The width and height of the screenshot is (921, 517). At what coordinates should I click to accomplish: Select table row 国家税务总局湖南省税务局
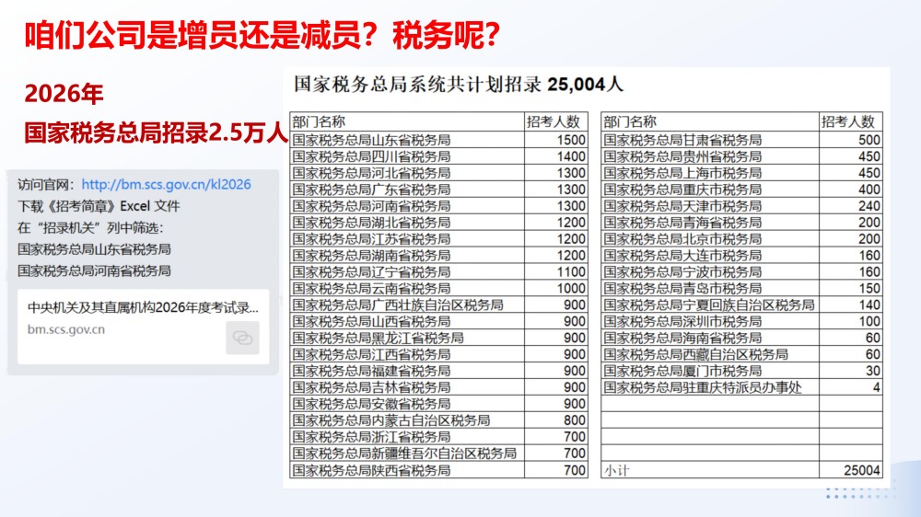click(438, 255)
